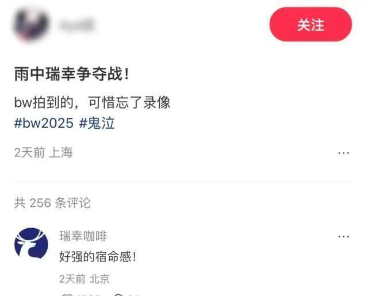Viewport: 368px width, 296px height.
Task: Open the post's three-dot more menu
Action: (344, 153)
